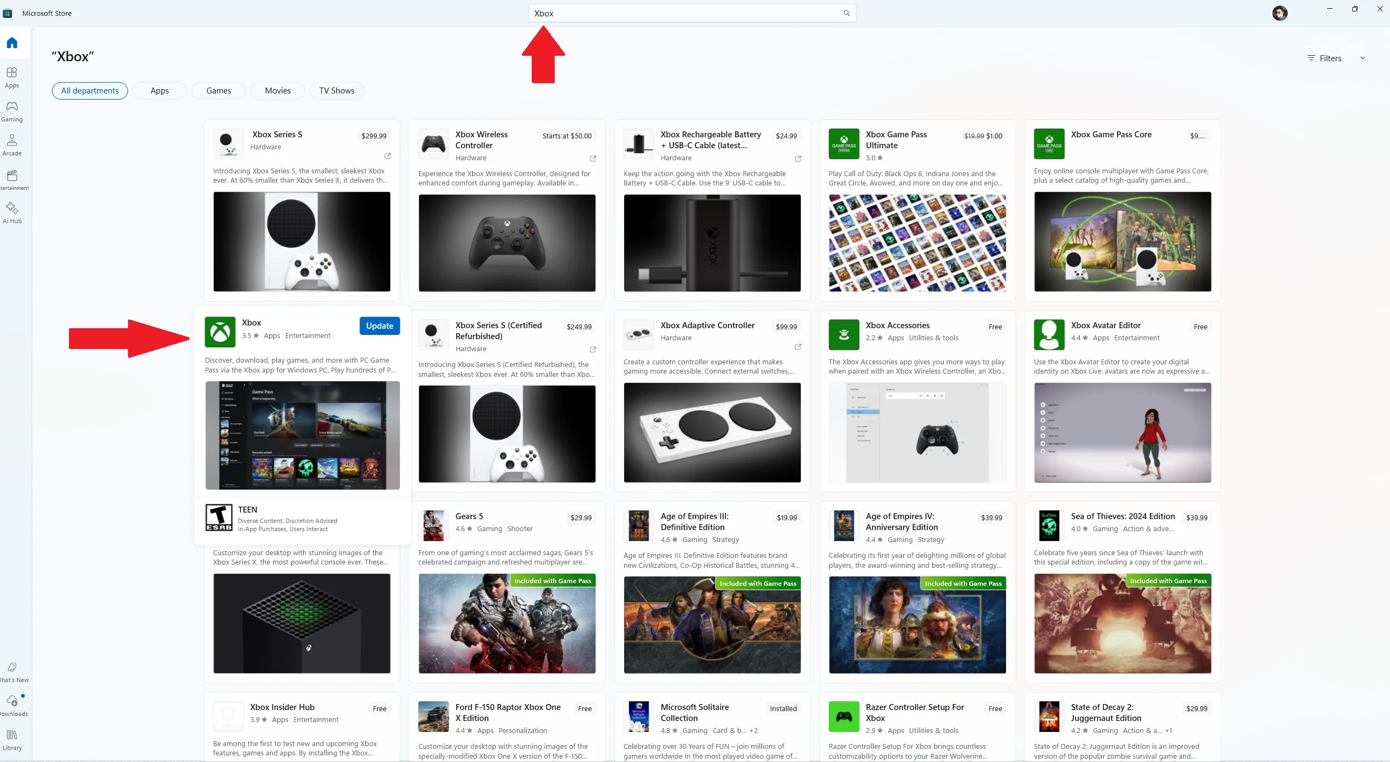Click the Xbox Accessories app icon
1390x762 pixels.
[844, 334]
